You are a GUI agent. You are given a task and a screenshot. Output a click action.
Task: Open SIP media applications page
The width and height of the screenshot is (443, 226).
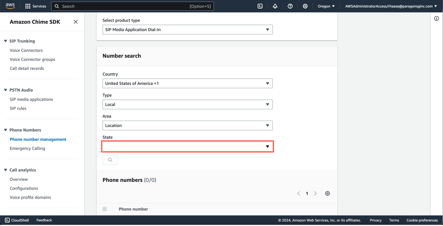31,99
